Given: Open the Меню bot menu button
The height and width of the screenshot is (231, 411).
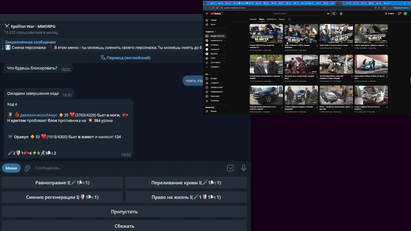Looking at the screenshot, I should click(x=11, y=168).
